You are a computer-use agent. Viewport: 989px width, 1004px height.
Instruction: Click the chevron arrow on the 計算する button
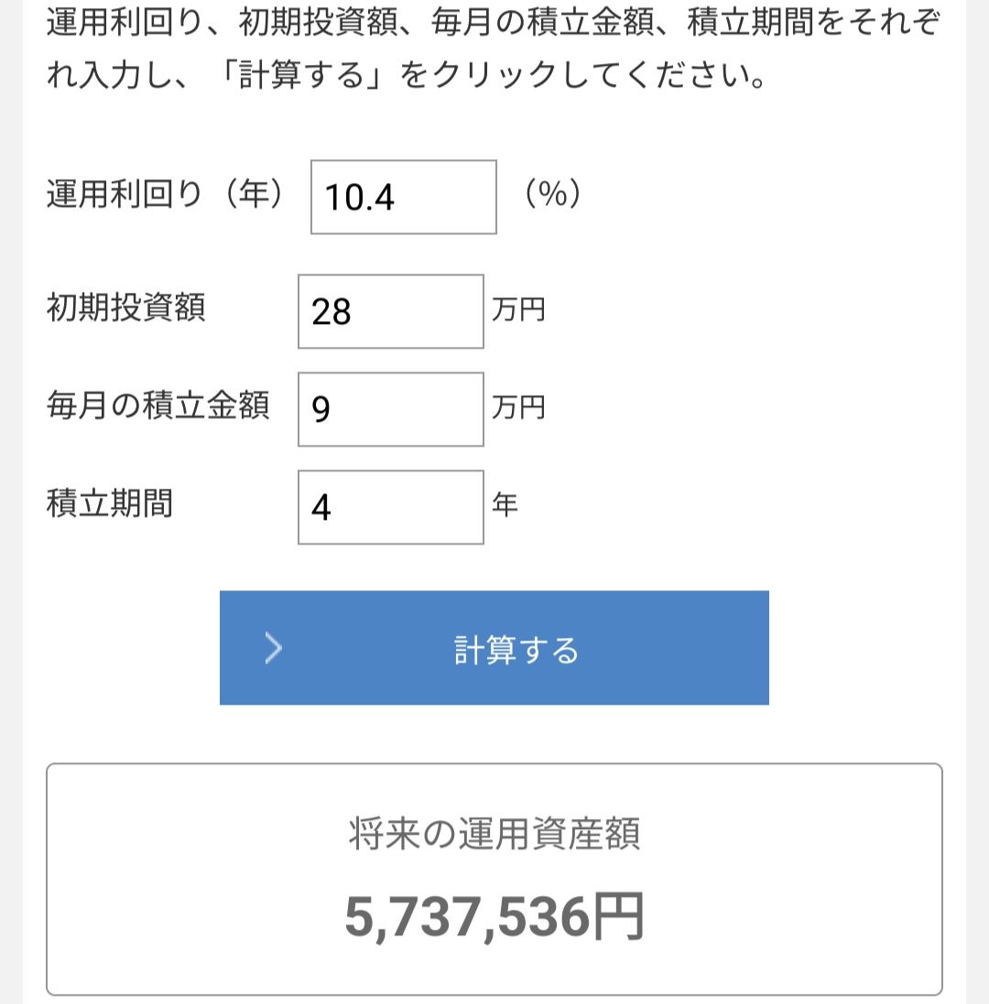pyautogui.click(x=274, y=648)
